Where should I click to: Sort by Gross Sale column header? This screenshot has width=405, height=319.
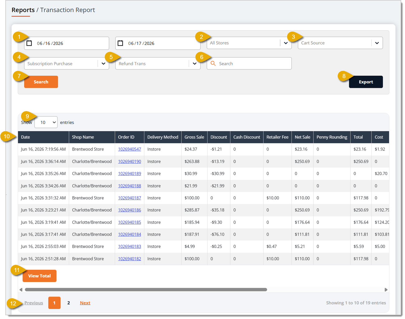click(x=194, y=137)
